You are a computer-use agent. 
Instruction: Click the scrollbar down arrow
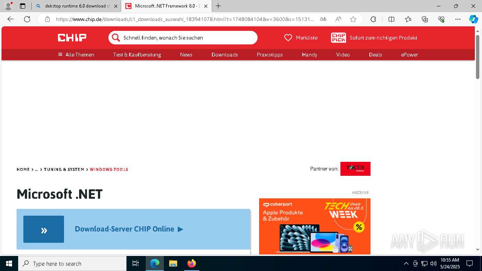pyautogui.click(x=477, y=250)
